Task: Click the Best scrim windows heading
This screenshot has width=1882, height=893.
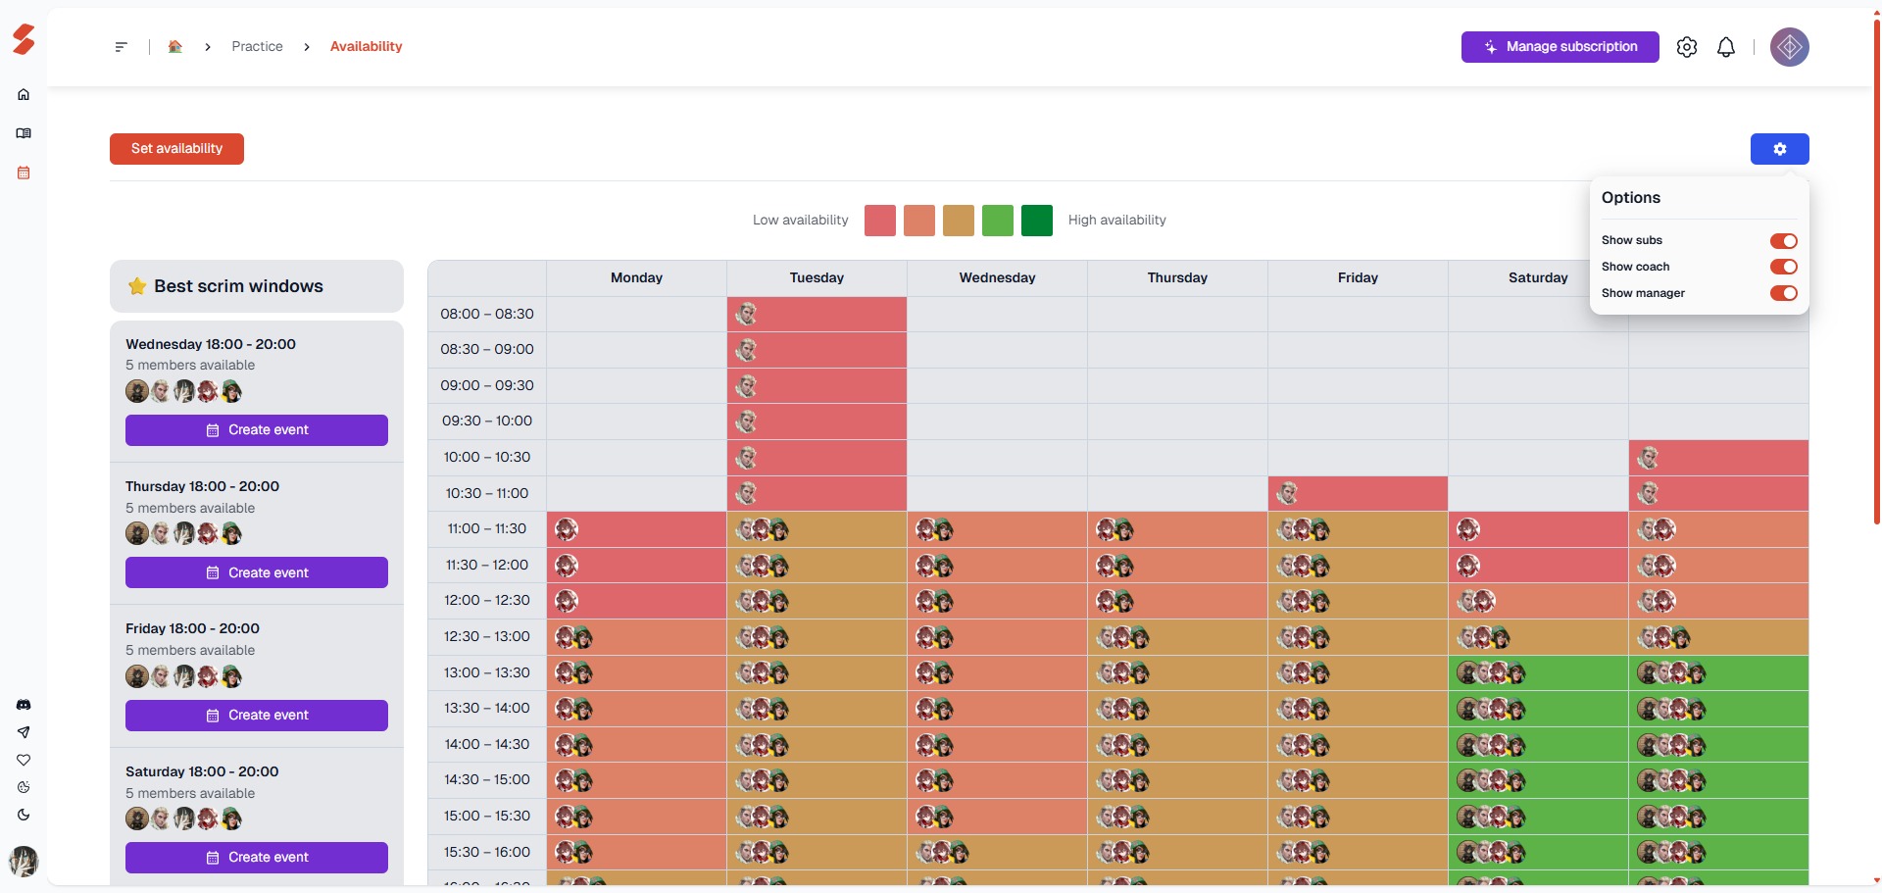Action: pos(238,286)
